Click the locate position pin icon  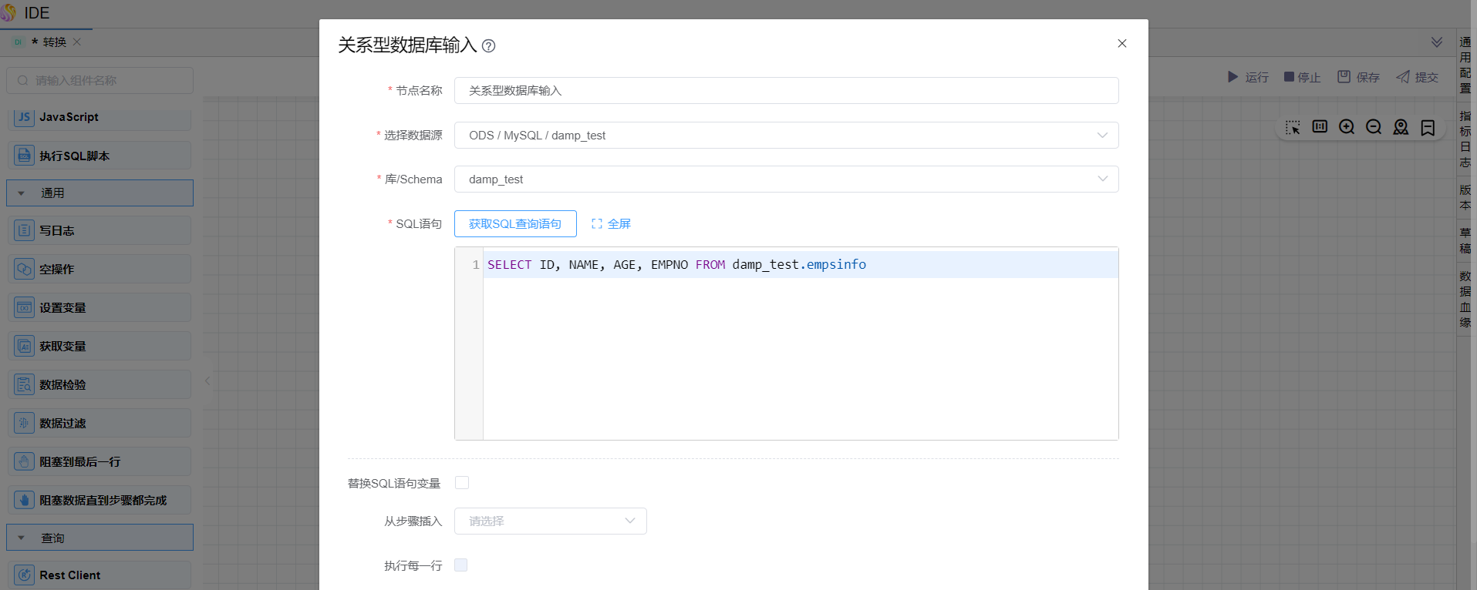click(1401, 127)
